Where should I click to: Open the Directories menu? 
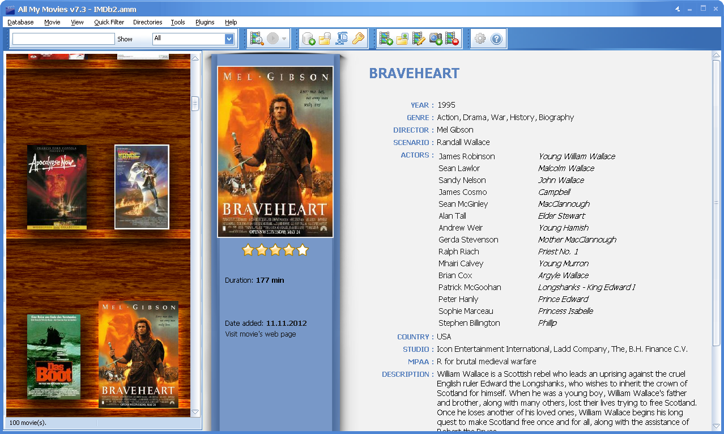(x=147, y=22)
